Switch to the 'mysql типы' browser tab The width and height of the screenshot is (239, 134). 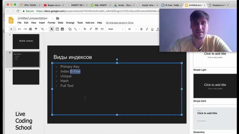point(148,5)
